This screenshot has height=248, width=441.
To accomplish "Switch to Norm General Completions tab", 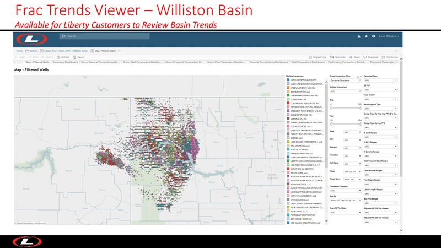I will [100, 62].
